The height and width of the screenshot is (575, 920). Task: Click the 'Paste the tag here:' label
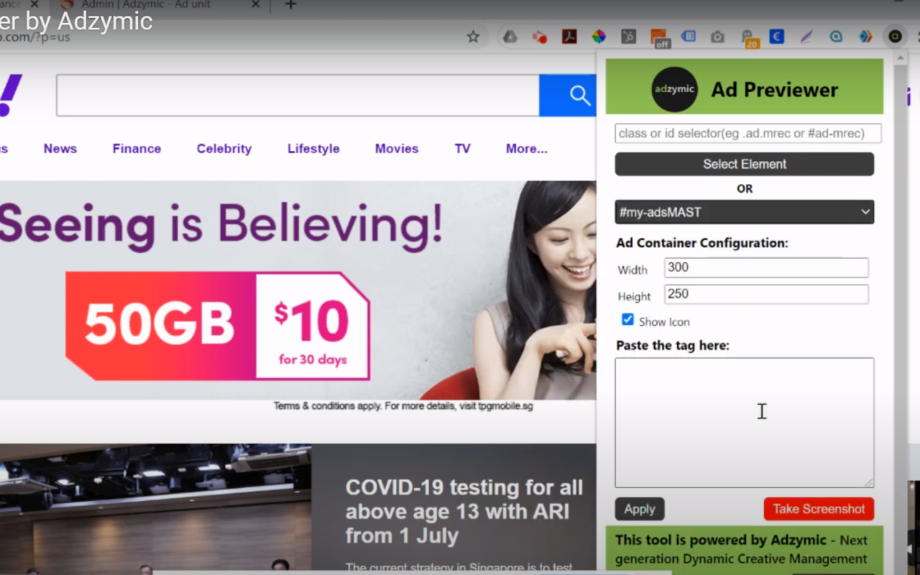[673, 345]
